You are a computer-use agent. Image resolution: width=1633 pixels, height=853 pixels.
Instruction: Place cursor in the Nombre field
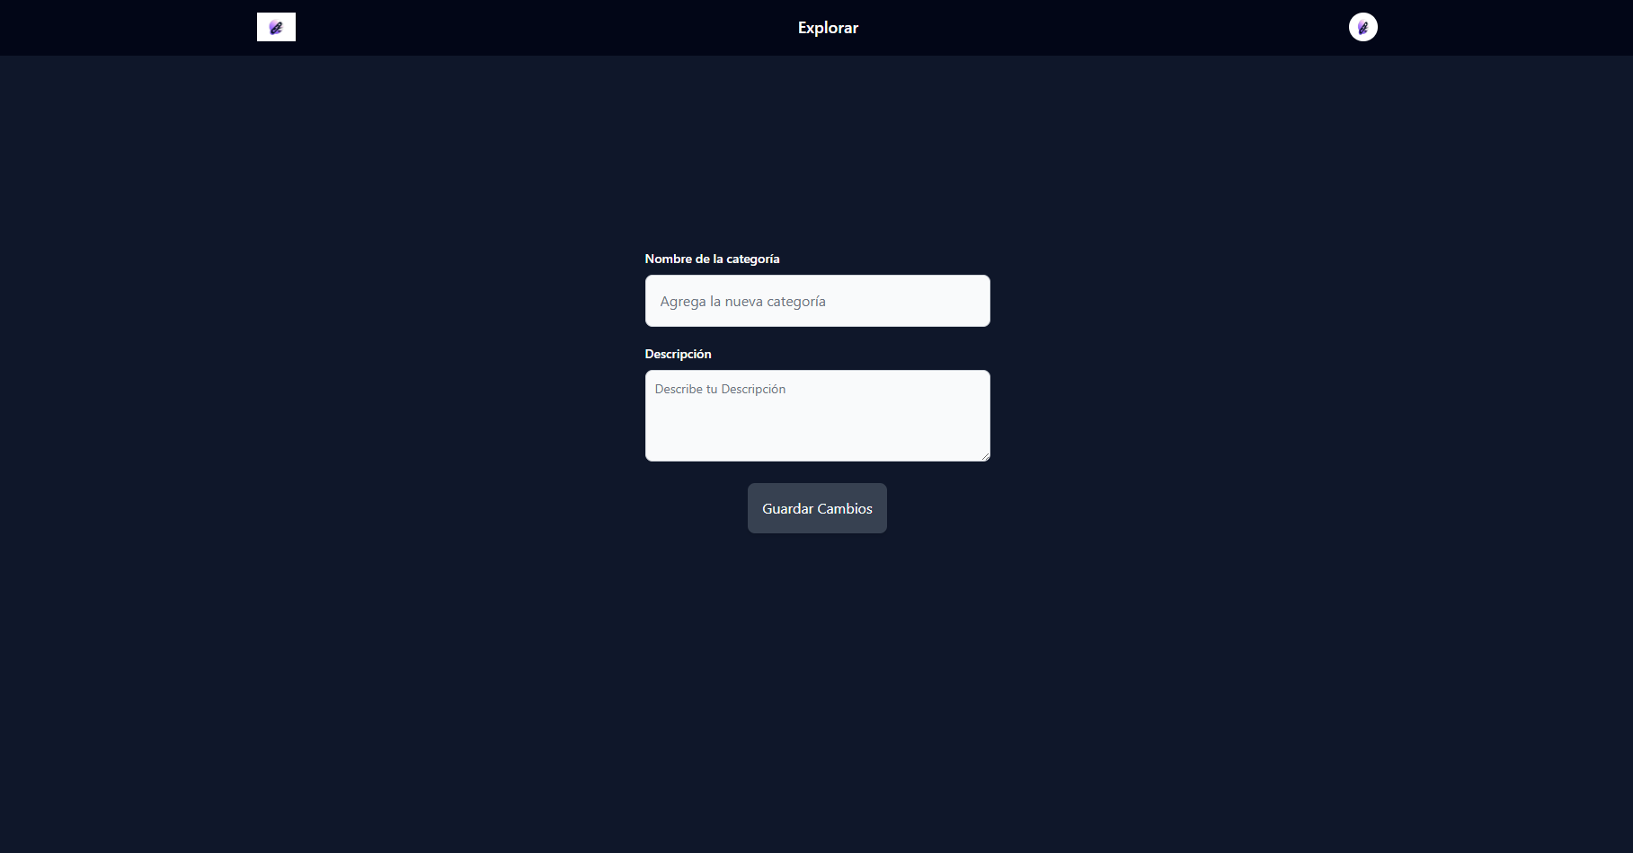click(x=817, y=301)
